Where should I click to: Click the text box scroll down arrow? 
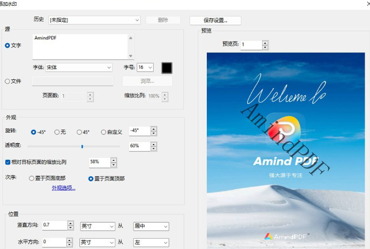tap(131, 56)
